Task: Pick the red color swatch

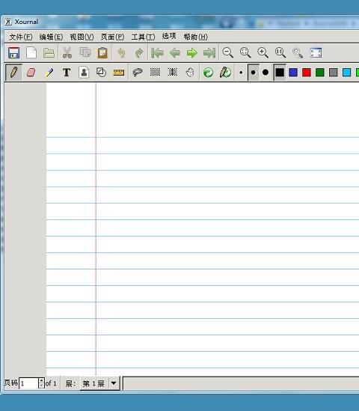Action: click(x=307, y=73)
